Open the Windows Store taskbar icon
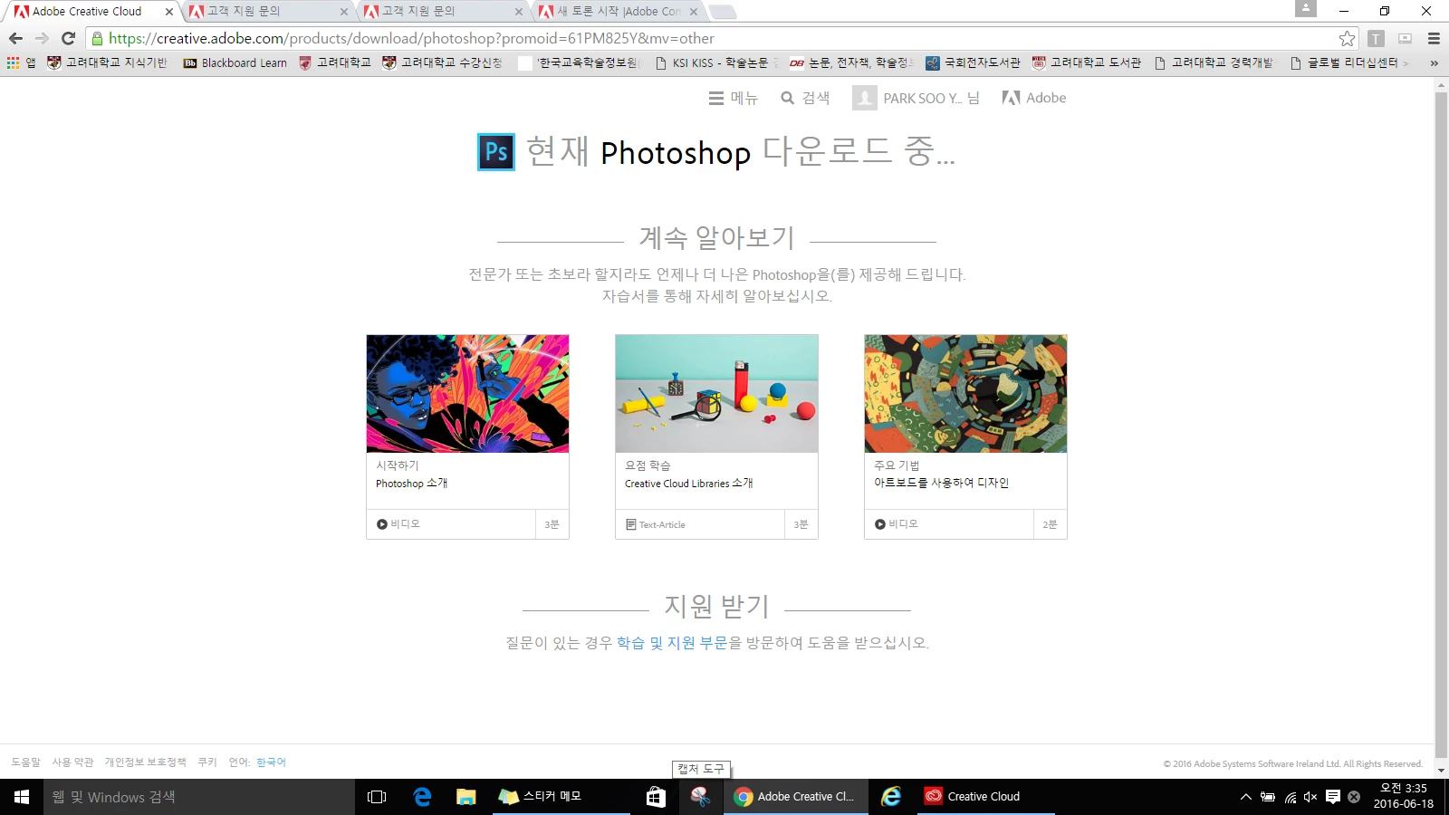1449x815 pixels. coord(656,797)
